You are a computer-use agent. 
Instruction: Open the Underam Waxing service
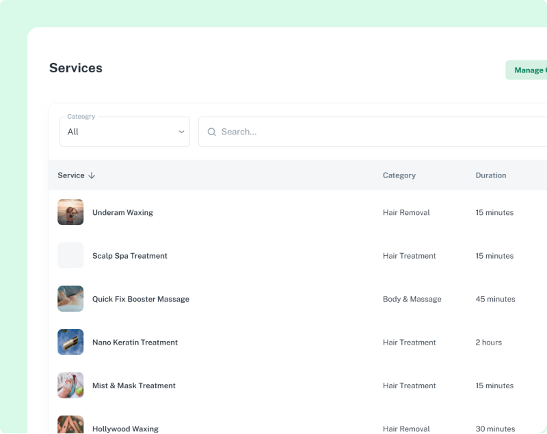click(x=122, y=212)
